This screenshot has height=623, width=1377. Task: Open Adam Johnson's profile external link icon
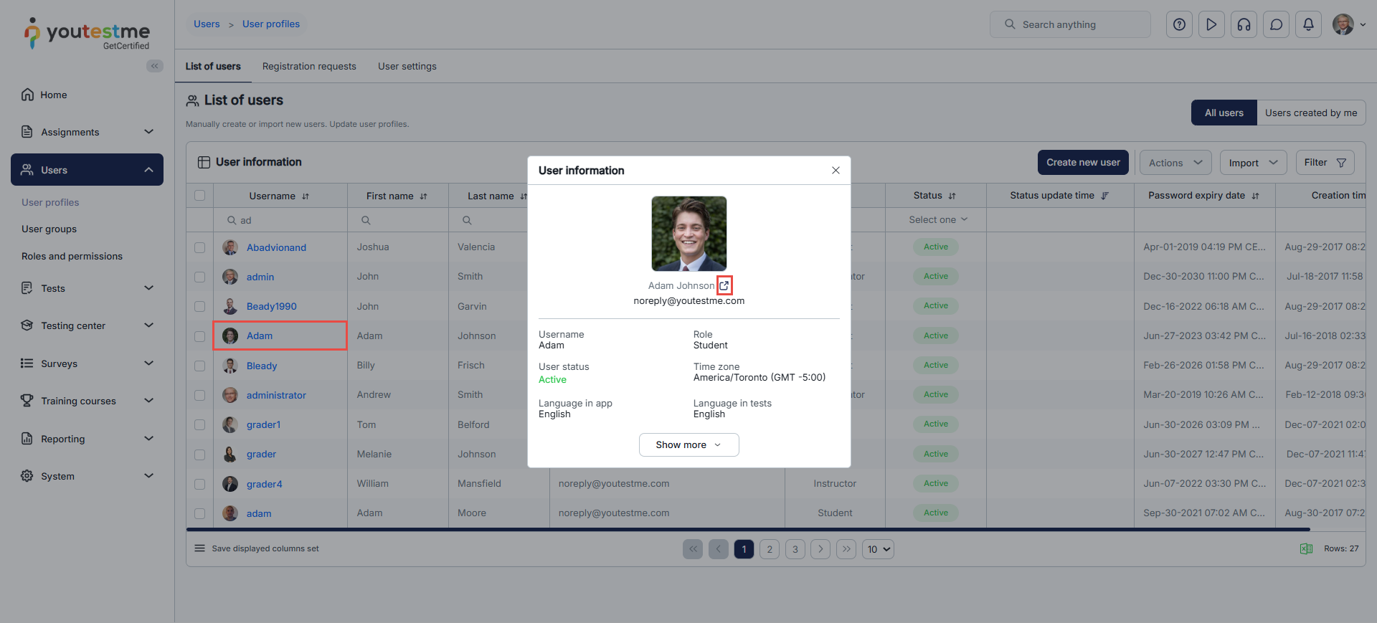tap(724, 285)
